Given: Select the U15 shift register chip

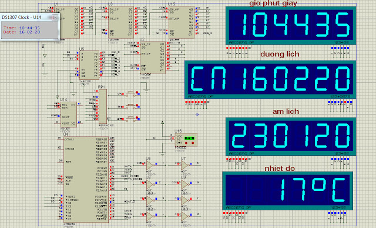Looking at the screenshot, I should pyautogui.click(x=182, y=22).
